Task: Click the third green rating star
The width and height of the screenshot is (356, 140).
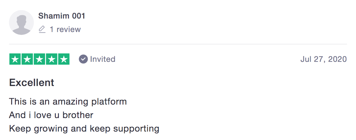Action: (39, 59)
